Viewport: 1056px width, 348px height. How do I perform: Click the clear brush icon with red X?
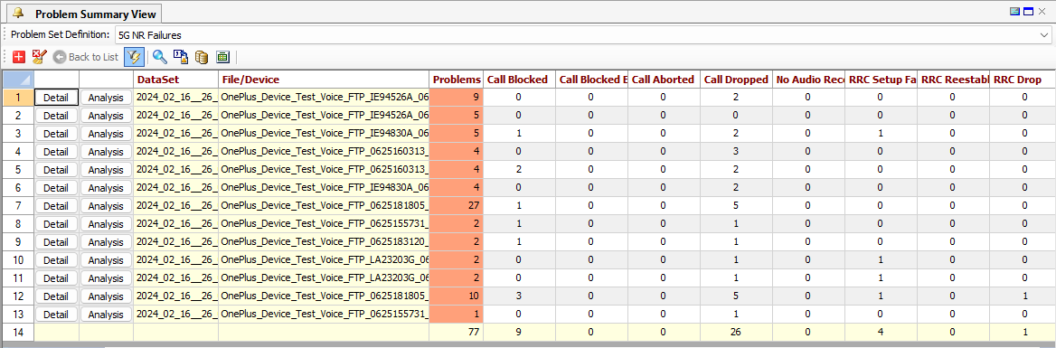(39, 57)
